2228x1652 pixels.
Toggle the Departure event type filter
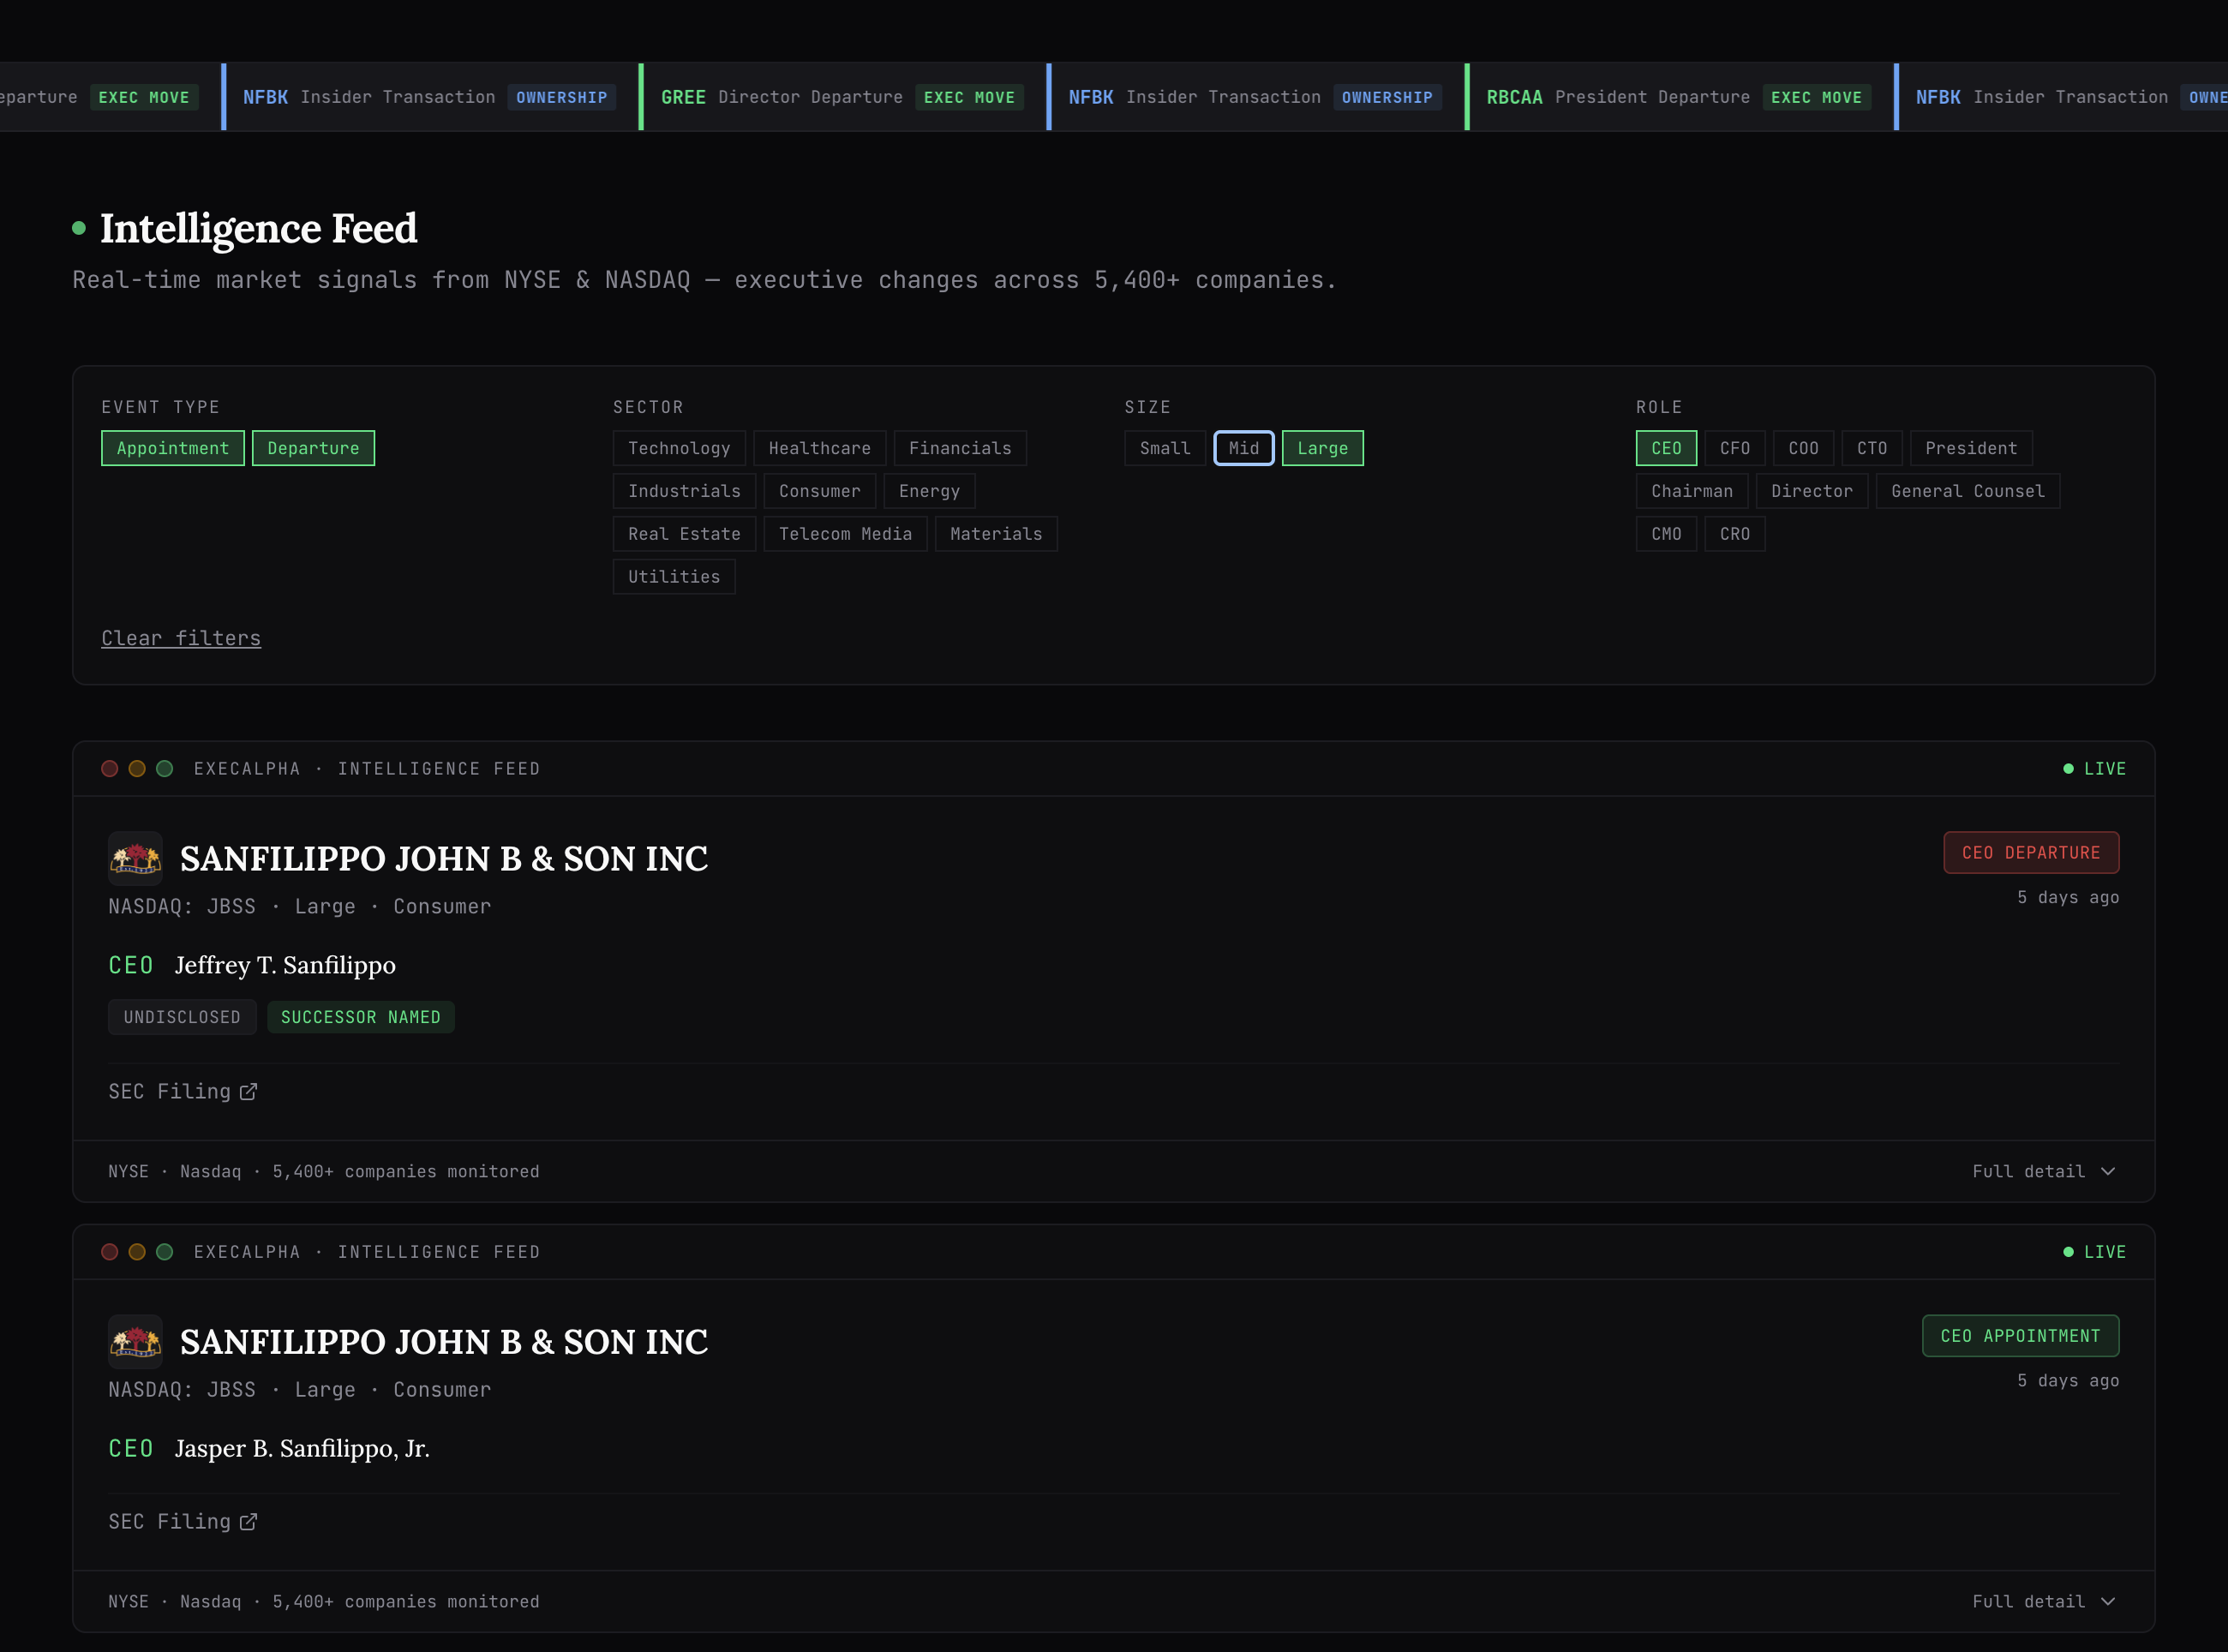(x=313, y=448)
